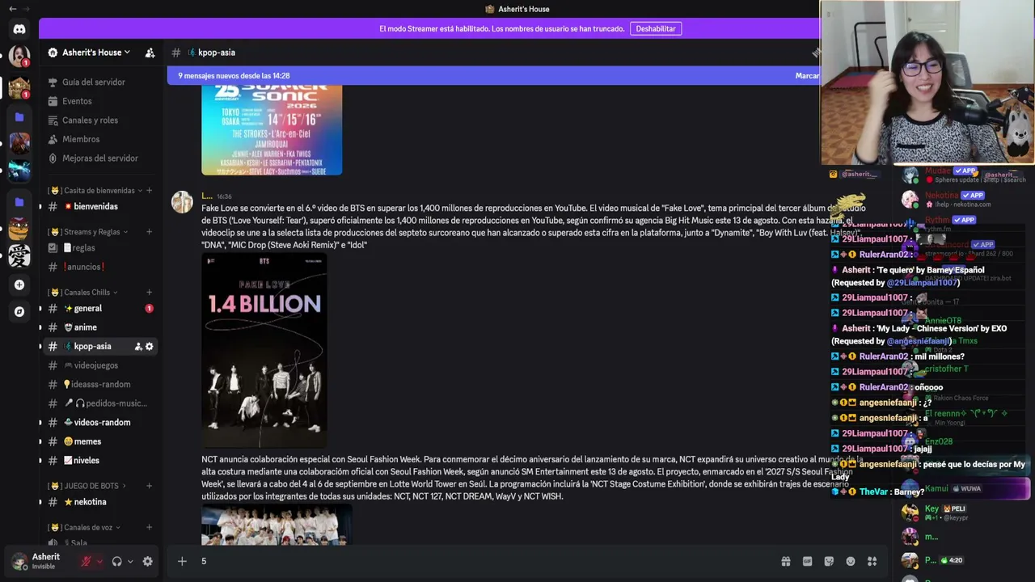Image resolution: width=1035 pixels, height=582 pixels.
Task: Open the sticker picker
Action: pyautogui.click(x=829, y=561)
